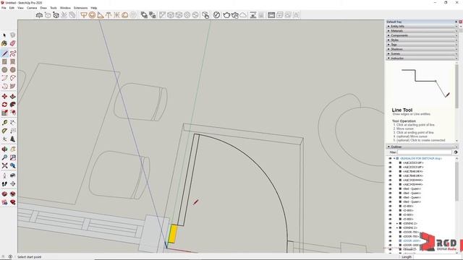Choose the Rectangle tool
The image size is (463, 260).
pyautogui.click(x=4, y=61)
